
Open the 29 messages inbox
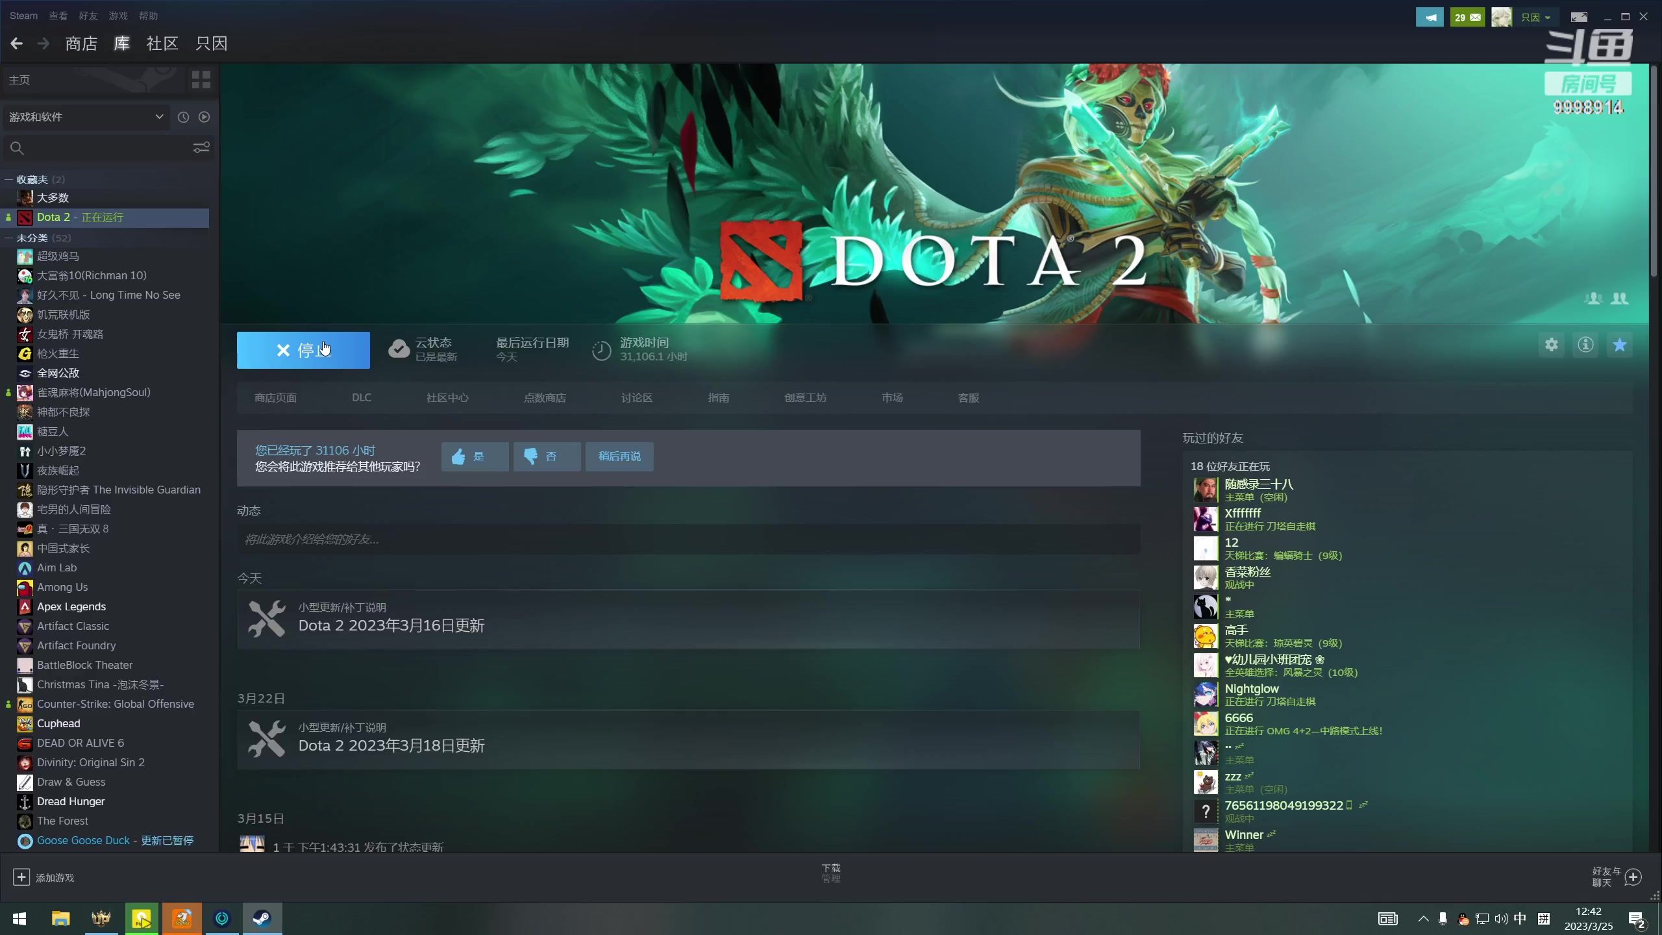tap(1467, 18)
